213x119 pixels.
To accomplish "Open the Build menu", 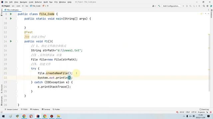I will coord(46,2).
